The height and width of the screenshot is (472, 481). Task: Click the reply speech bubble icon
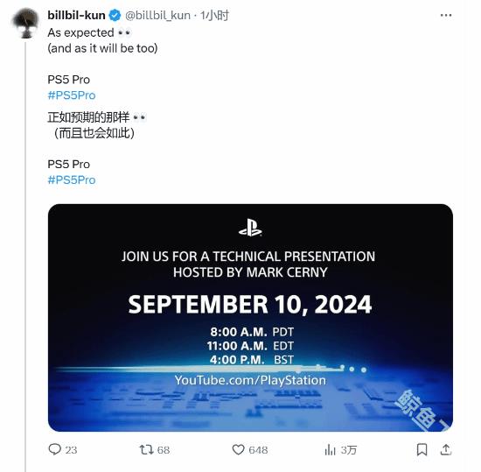[55, 449]
